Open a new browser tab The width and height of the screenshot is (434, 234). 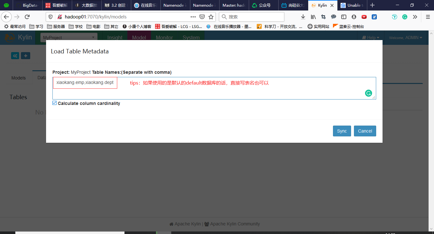coord(372,5)
